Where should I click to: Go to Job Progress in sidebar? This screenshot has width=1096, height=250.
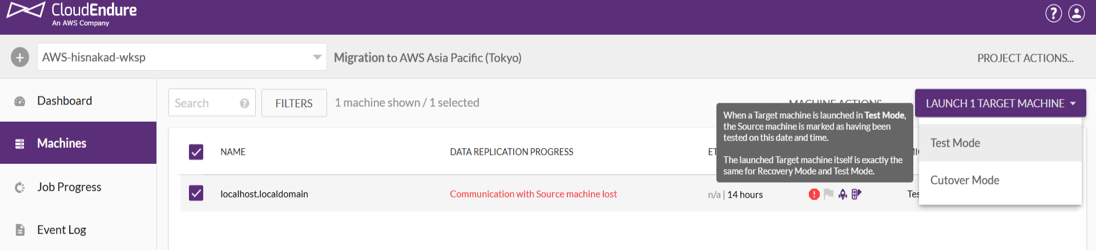tap(69, 187)
